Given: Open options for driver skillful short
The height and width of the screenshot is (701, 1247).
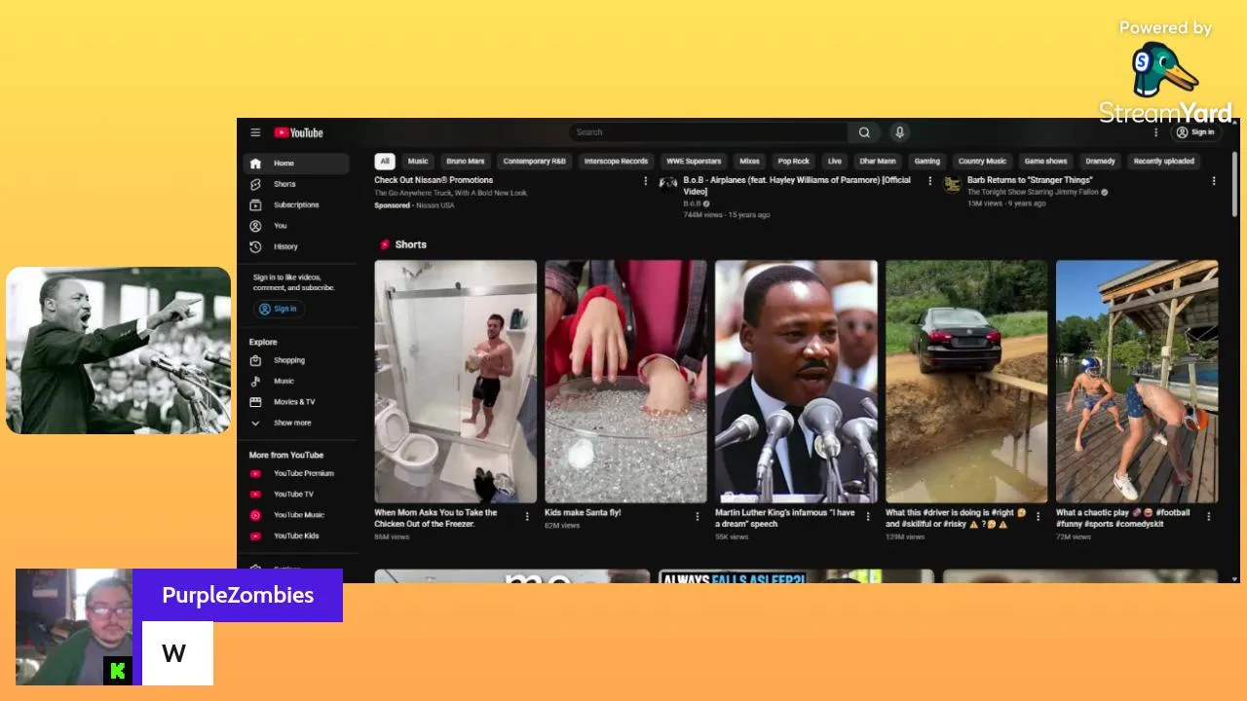Looking at the screenshot, I should point(1039,517).
